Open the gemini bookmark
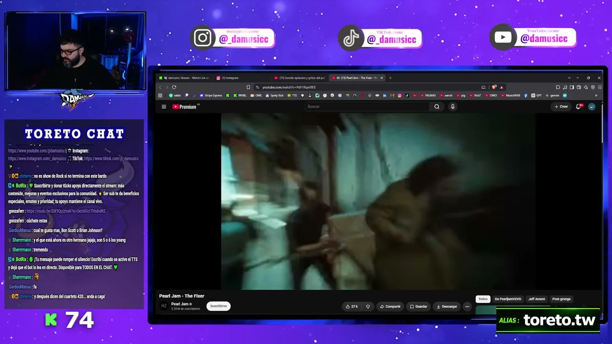This screenshot has width=612, height=344. [x=552, y=96]
